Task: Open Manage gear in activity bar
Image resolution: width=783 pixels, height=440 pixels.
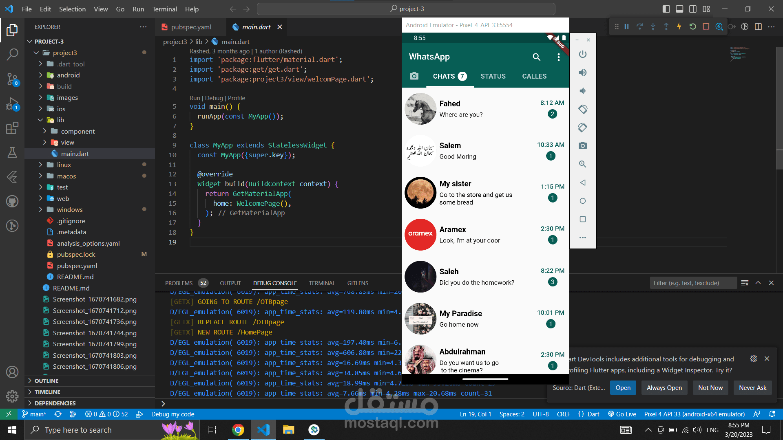Action: pyautogui.click(x=12, y=396)
